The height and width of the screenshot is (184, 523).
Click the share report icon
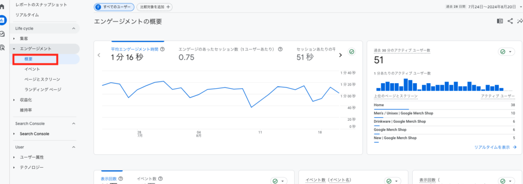(510, 21)
